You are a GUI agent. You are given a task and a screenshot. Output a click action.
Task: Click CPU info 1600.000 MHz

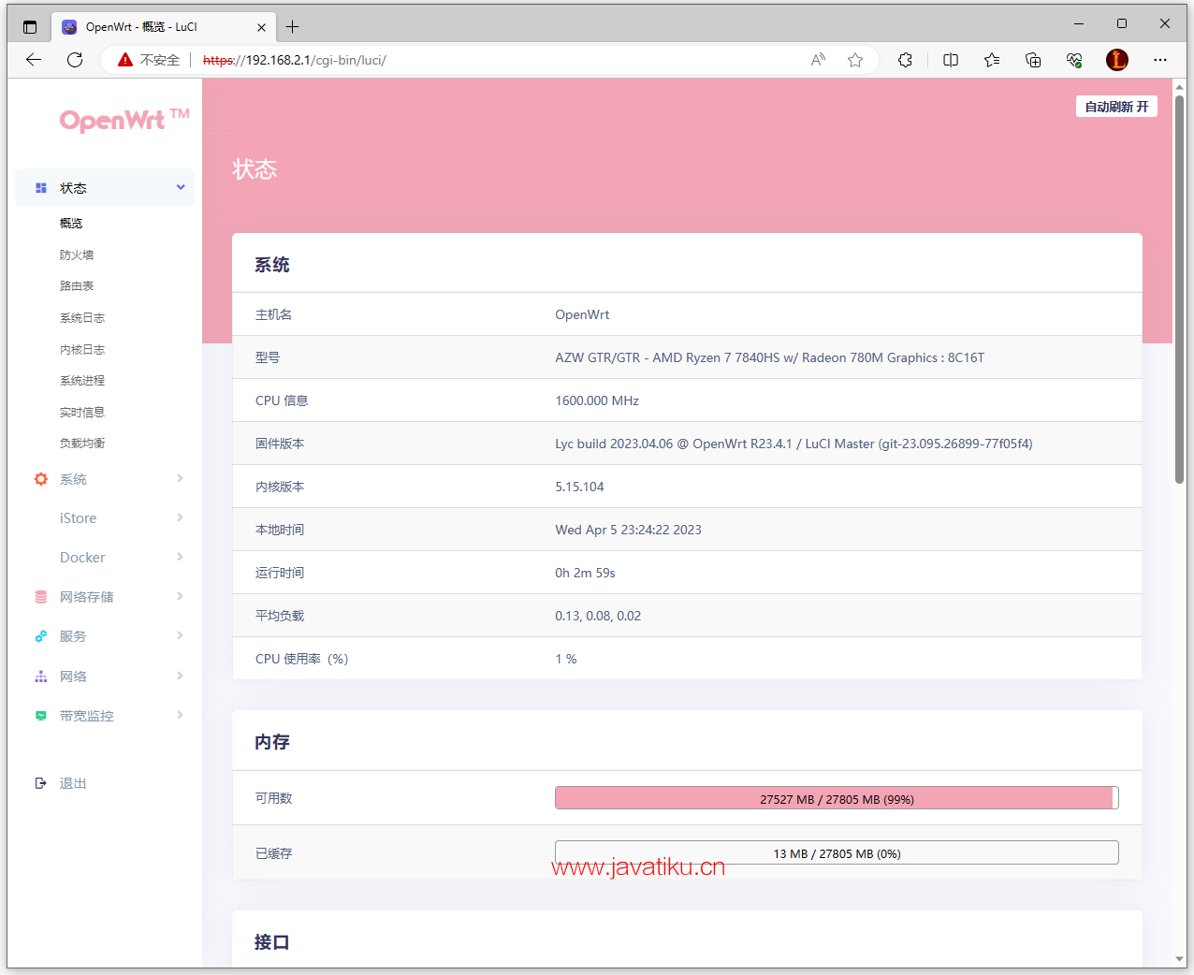597,400
